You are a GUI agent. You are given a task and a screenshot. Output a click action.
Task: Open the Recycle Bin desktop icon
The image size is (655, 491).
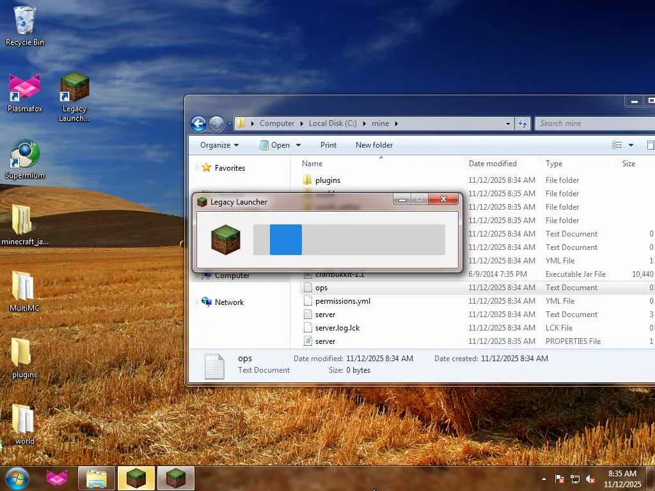pyautogui.click(x=24, y=25)
